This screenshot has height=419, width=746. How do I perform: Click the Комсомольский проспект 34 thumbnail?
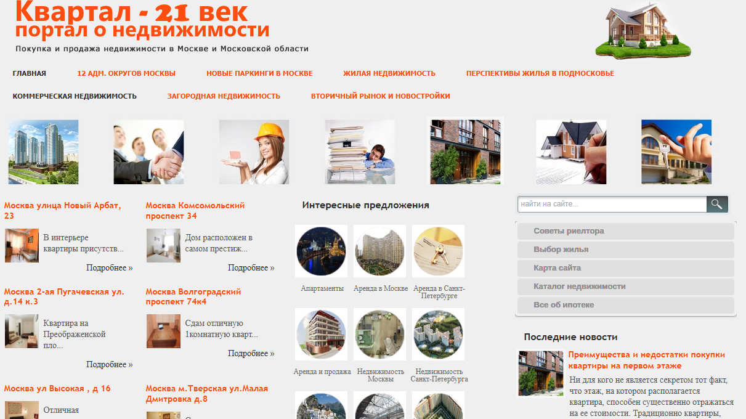(x=163, y=245)
